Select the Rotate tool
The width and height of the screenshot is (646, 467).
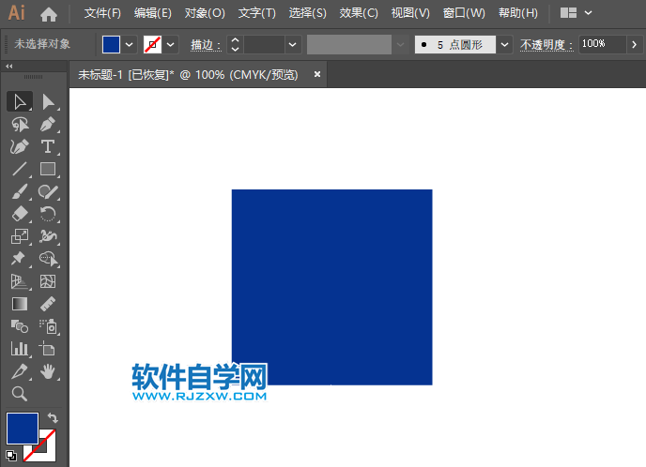click(x=48, y=214)
